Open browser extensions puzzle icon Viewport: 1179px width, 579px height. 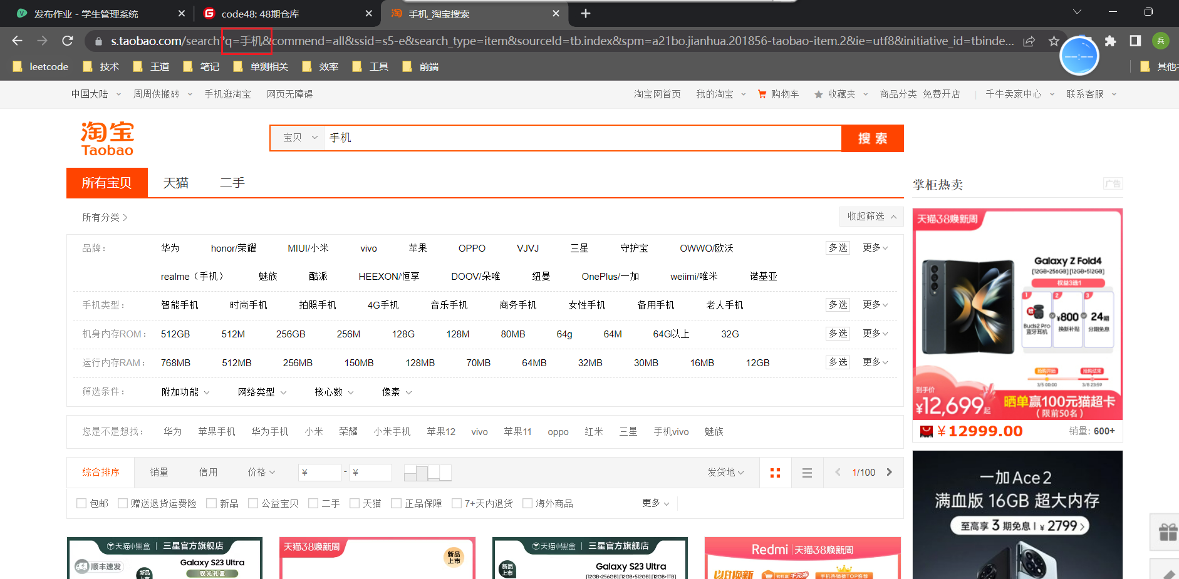(x=1110, y=41)
